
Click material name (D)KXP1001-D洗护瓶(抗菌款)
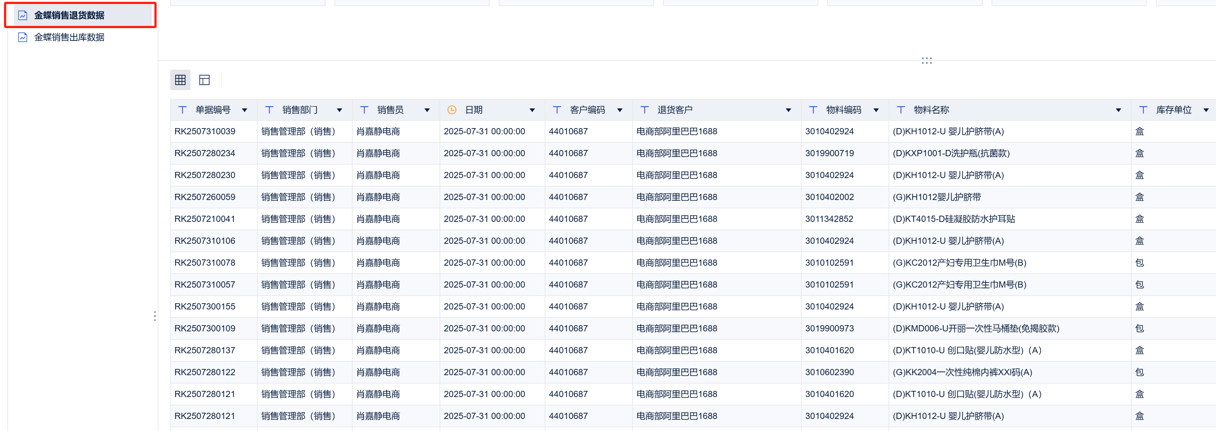(951, 153)
